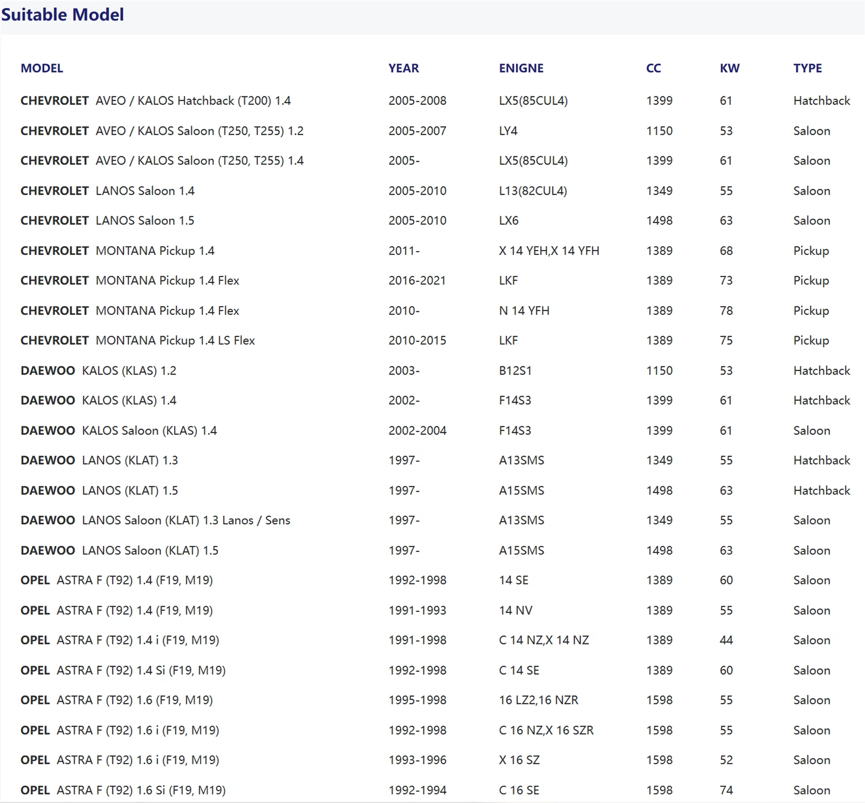Click CHEVROLET MONTANA Pickup 1.4 LS Flex
Screen dimensions: 865x803
138,341
